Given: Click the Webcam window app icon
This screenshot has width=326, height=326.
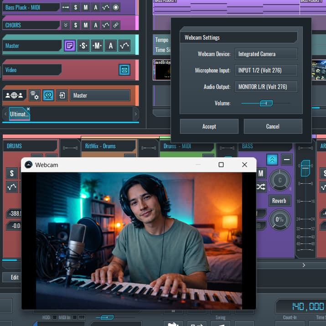Looking at the screenshot, I should (x=28, y=165).
